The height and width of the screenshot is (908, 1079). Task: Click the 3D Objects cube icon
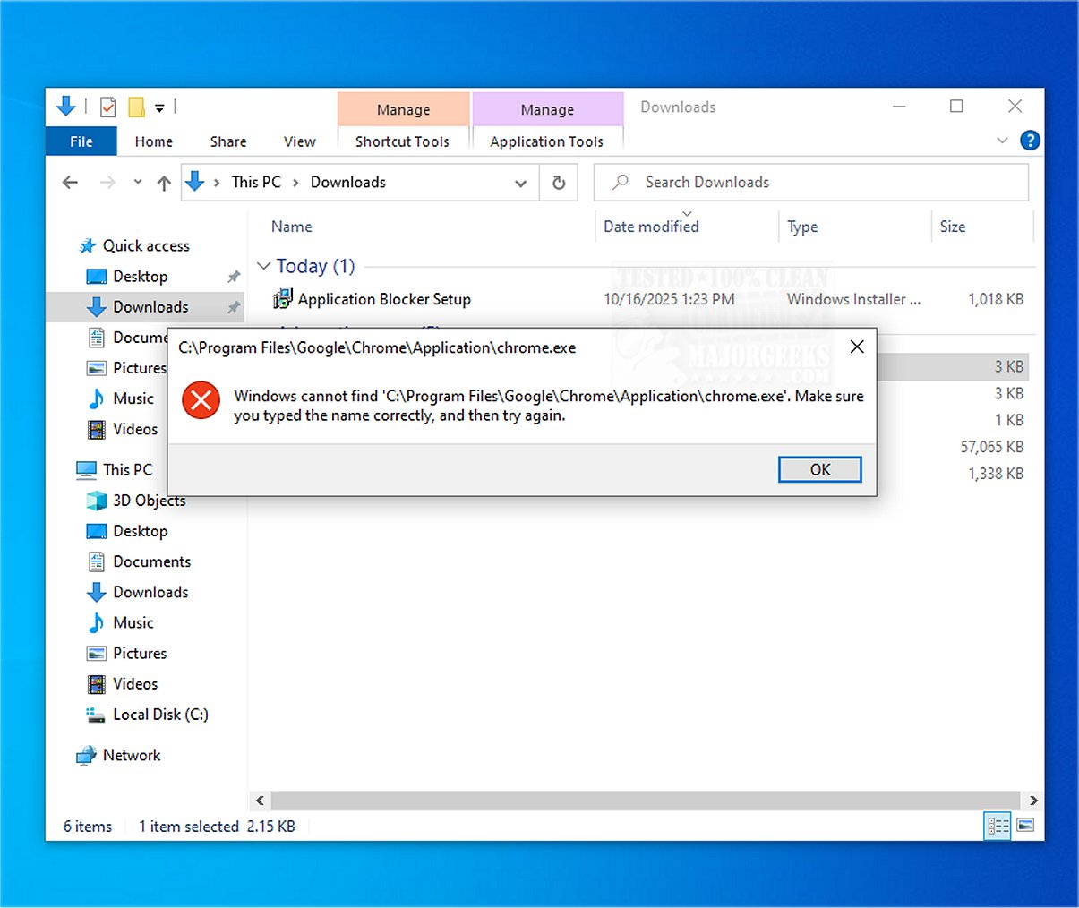tap(96, 501)
